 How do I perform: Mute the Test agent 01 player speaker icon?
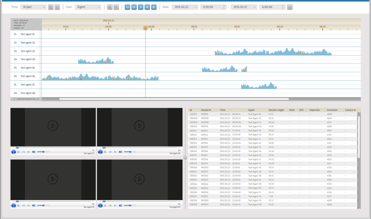click(x=34, y=152)
